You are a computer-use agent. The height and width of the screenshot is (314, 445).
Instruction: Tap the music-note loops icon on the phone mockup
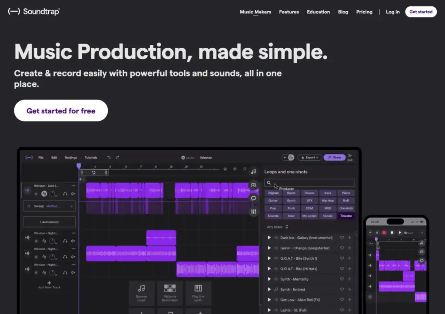click(422, 243)
